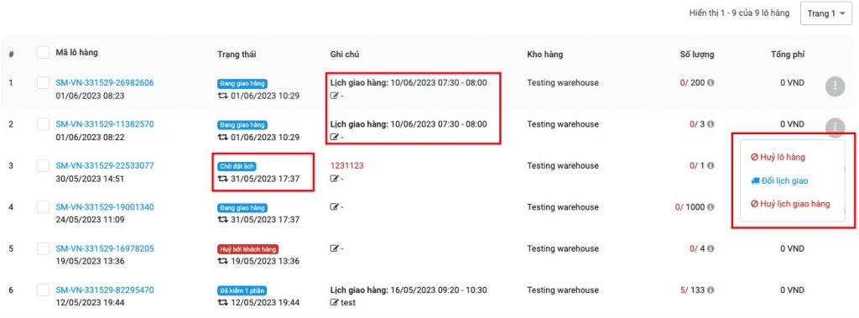859x318 pixels.
Task: Click the red note text 1231123
Action: pyautogui.click(x=346, y=165)
